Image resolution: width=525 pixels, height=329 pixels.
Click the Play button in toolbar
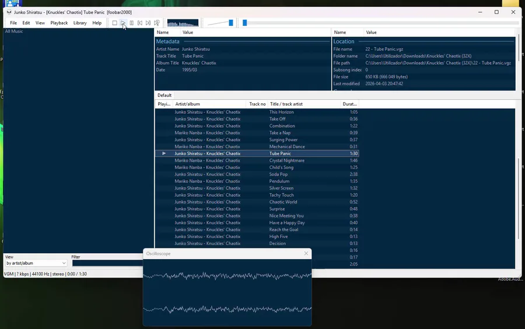pos(123,23)
